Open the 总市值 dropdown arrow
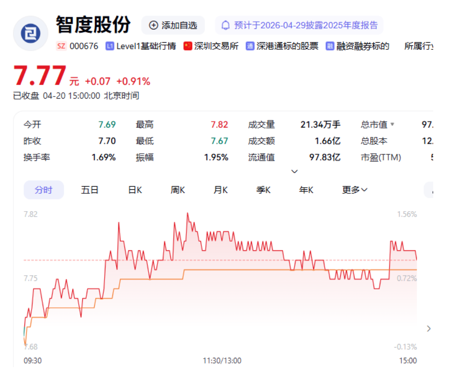 (x=392, y=124)
